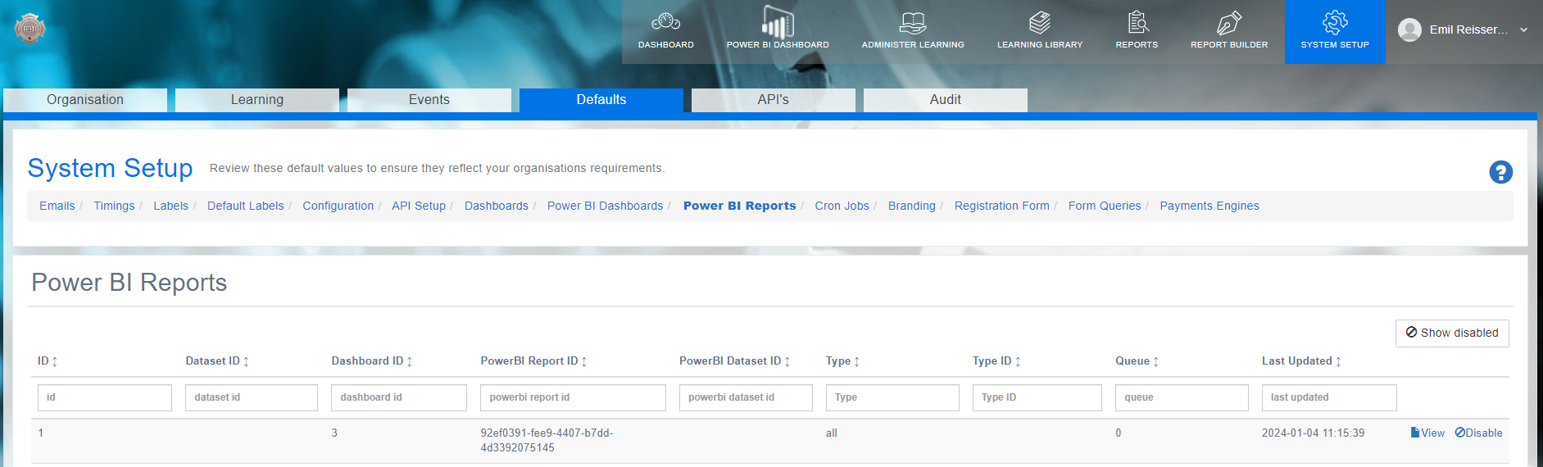
Task: Open Reports document search icon
Action: click(1137, 22)
